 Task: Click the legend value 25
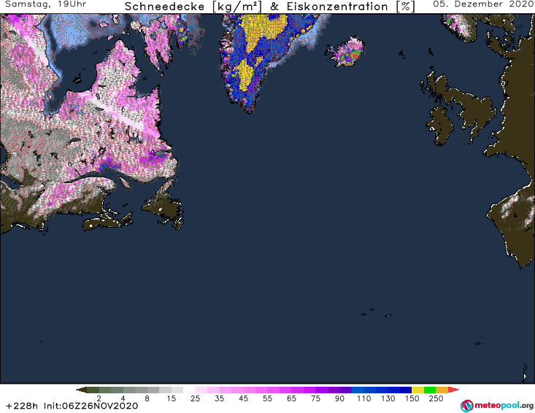(x=195, y=398)
